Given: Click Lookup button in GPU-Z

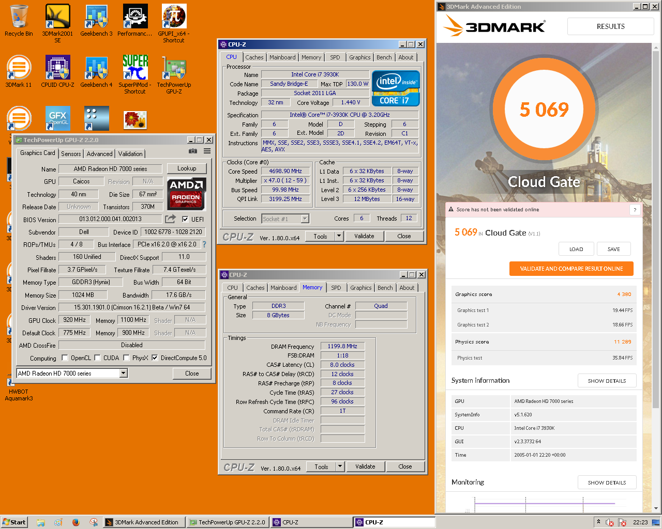Looking at the screenshot, I should 187,168.
